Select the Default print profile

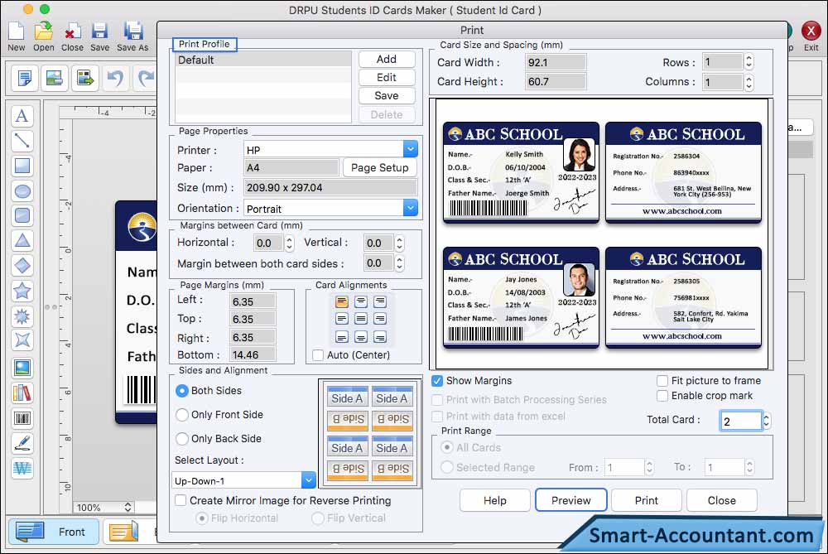[263, 60]
